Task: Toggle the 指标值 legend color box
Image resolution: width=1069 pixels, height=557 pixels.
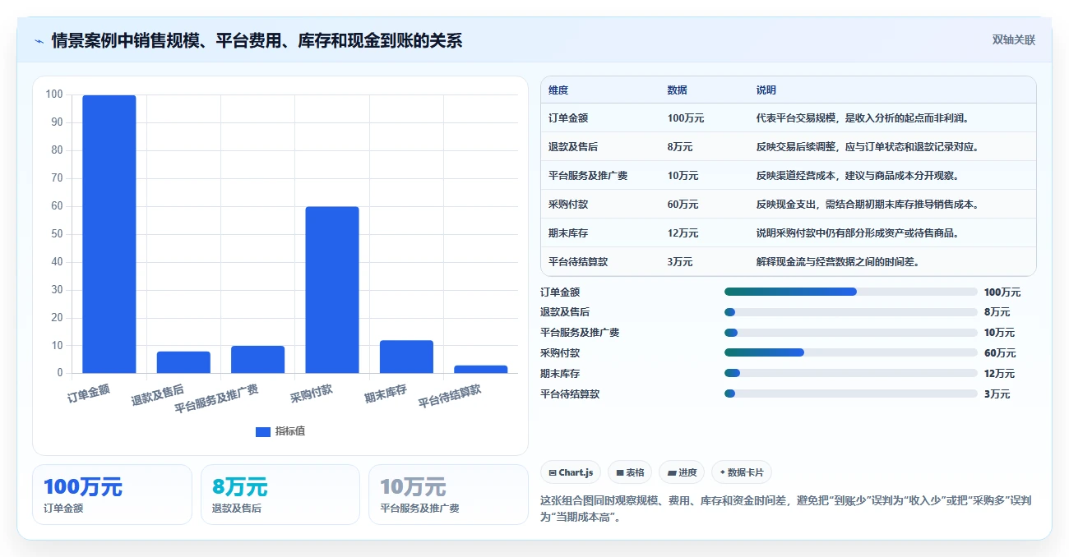Action: [x=263, y=431]
